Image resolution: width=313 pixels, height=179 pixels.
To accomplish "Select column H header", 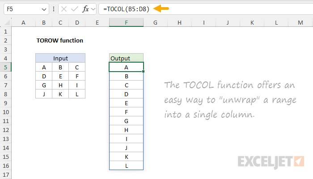I will point(179,22).
